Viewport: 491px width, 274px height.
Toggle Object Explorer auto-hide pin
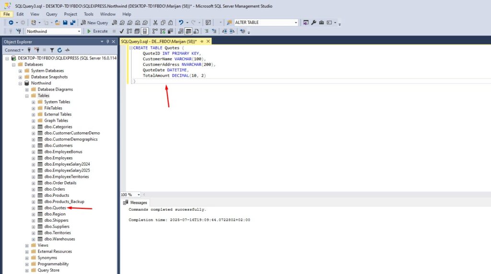pos(108,42)
